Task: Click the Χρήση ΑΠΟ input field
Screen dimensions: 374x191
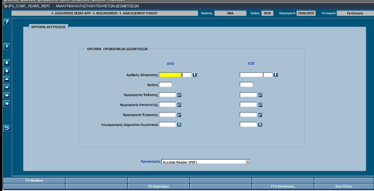Action: (165, 85)
